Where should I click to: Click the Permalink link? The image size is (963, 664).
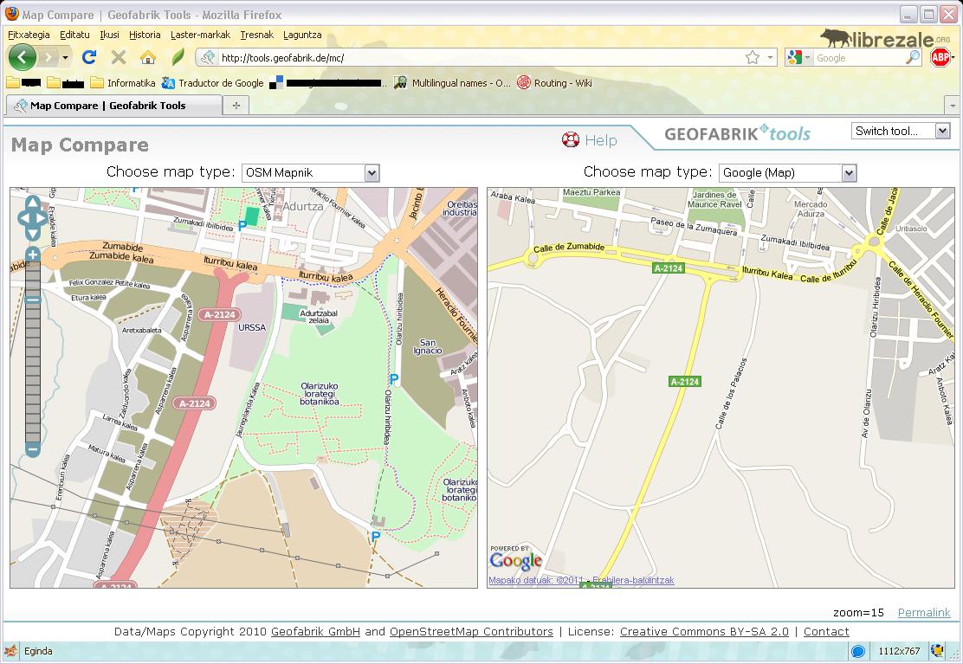click(923, 612)
